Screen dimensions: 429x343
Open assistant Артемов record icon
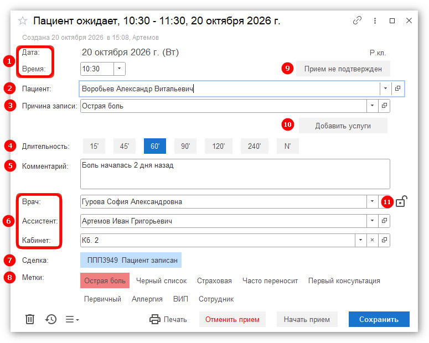point(384,221)
